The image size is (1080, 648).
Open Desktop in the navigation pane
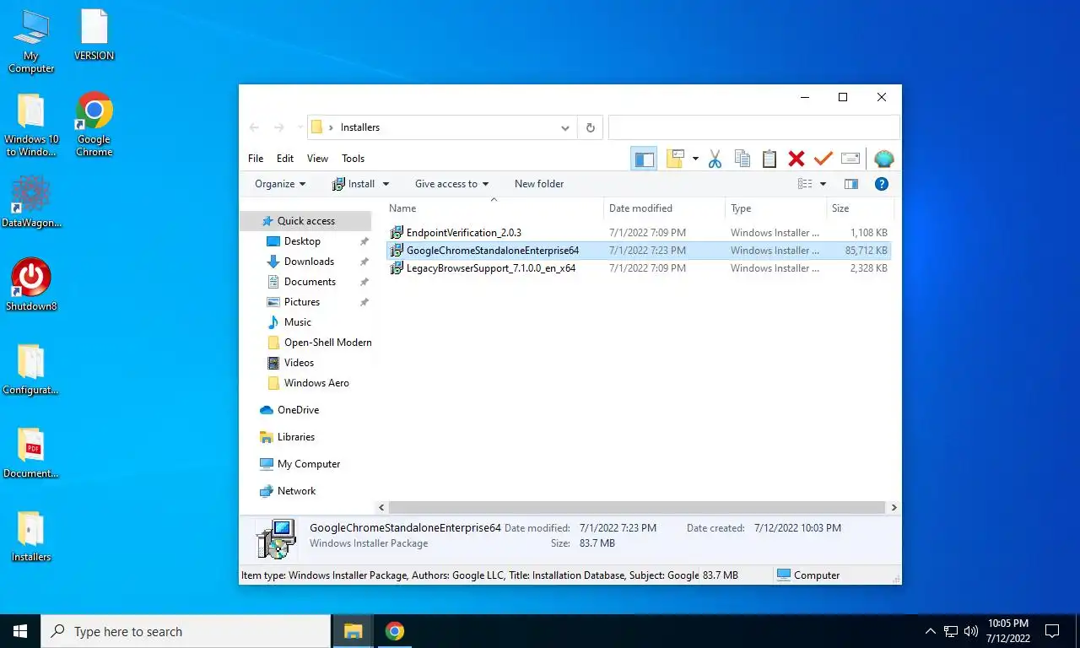click(x=302, y=241)
